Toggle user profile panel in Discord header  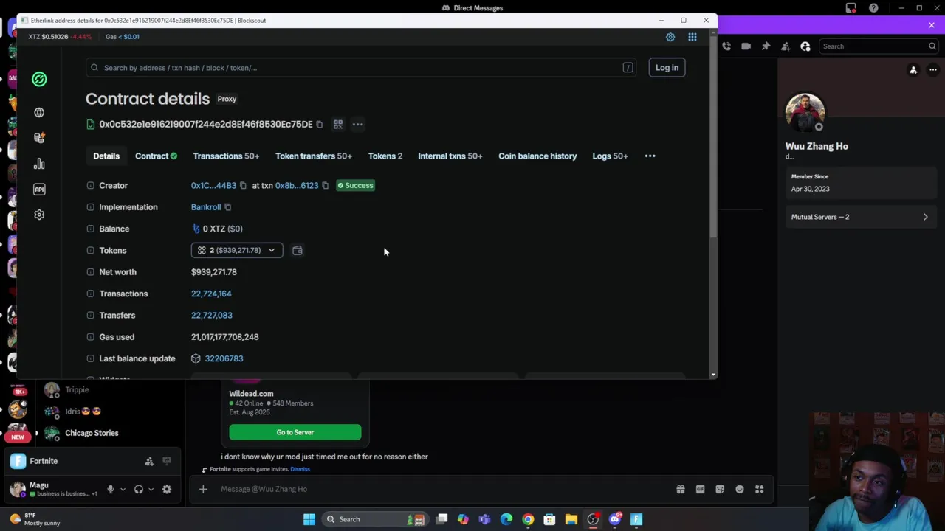805,46
